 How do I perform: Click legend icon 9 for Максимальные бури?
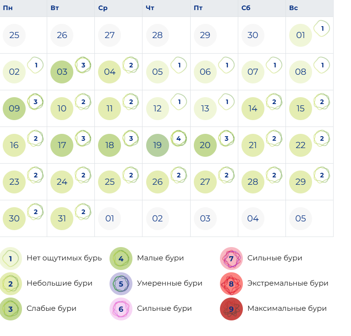coord(231,309)
